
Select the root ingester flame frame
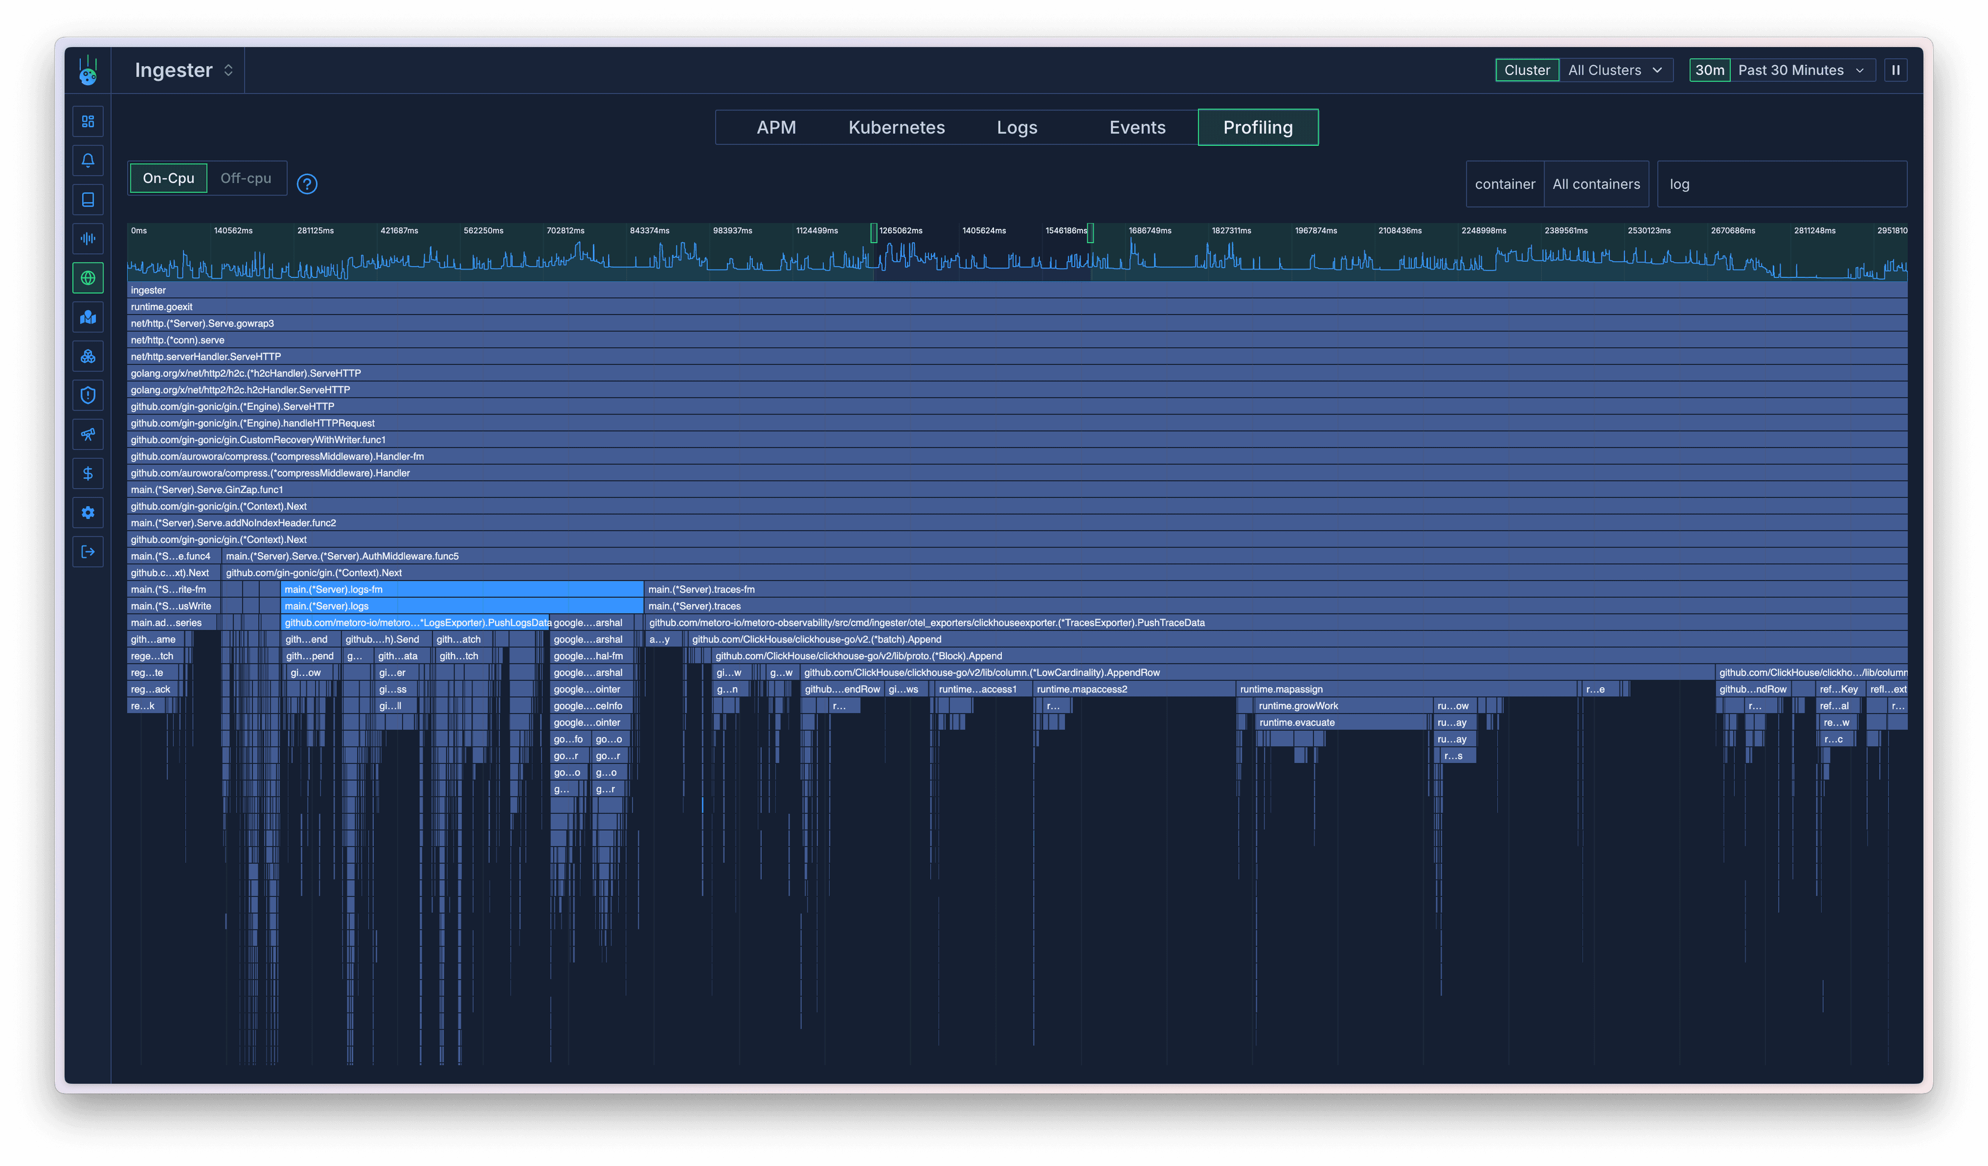tap(1017, 290)
